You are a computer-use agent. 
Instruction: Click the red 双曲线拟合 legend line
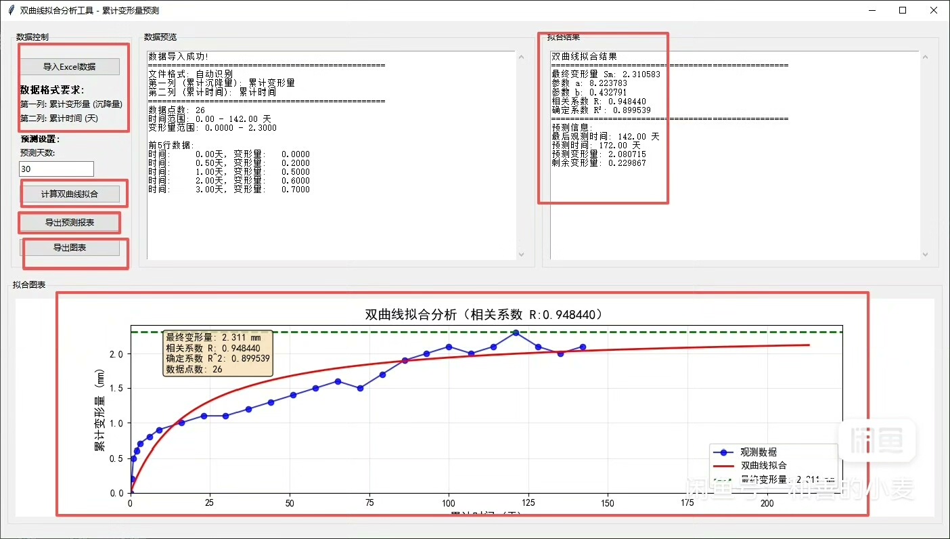pos(724,465)
